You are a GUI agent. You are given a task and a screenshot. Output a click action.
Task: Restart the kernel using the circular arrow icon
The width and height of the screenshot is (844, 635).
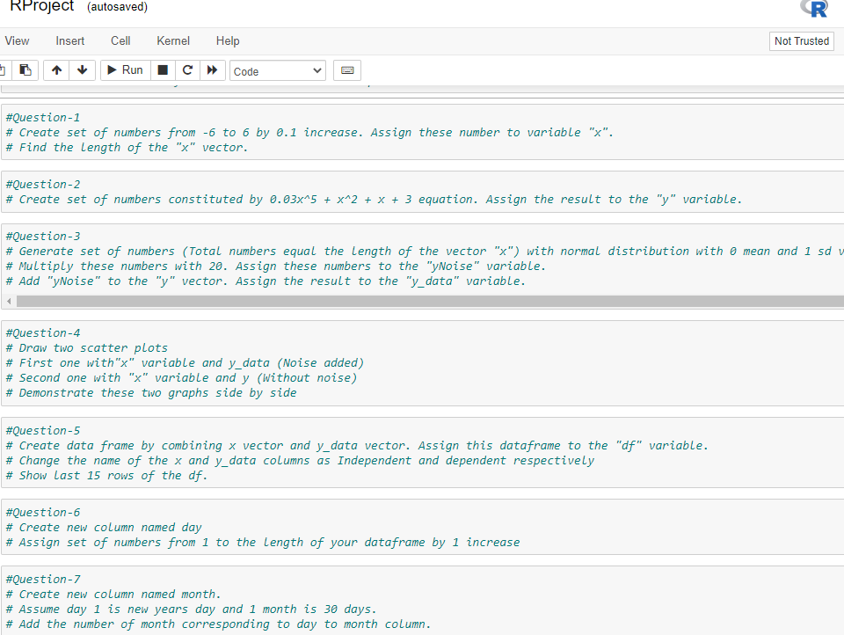(187, 70)
